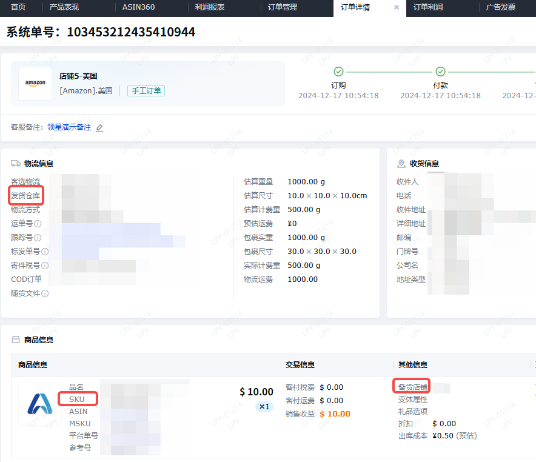Click the location icon beside 收货信息
Screen dimensions: 536x462
pos(401,164)
